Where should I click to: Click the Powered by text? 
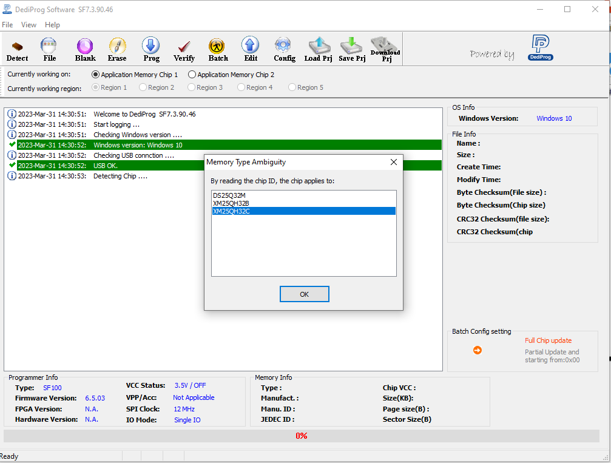click(491, 54)
